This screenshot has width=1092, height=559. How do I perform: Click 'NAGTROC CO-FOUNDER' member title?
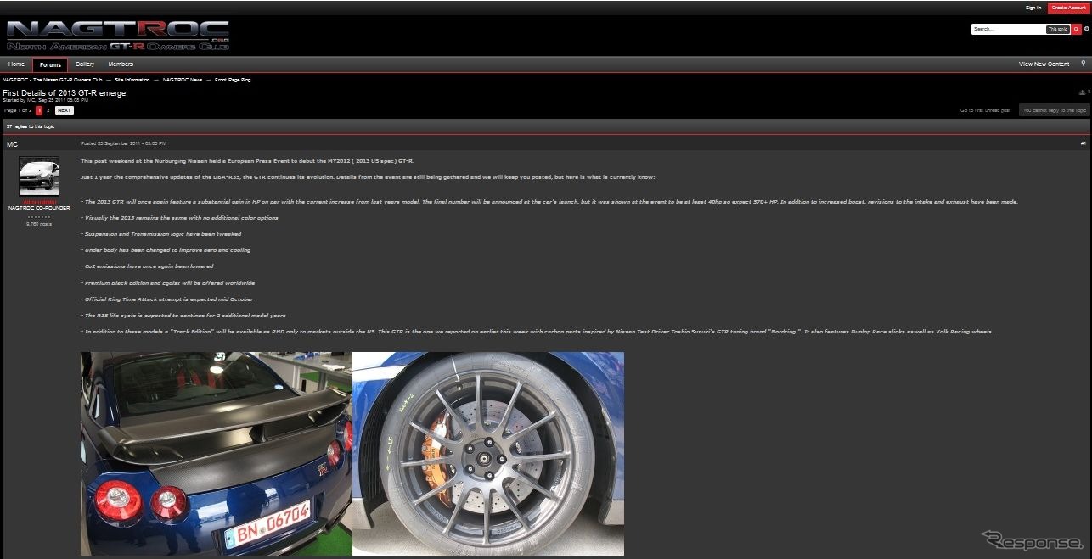point(39,208)
